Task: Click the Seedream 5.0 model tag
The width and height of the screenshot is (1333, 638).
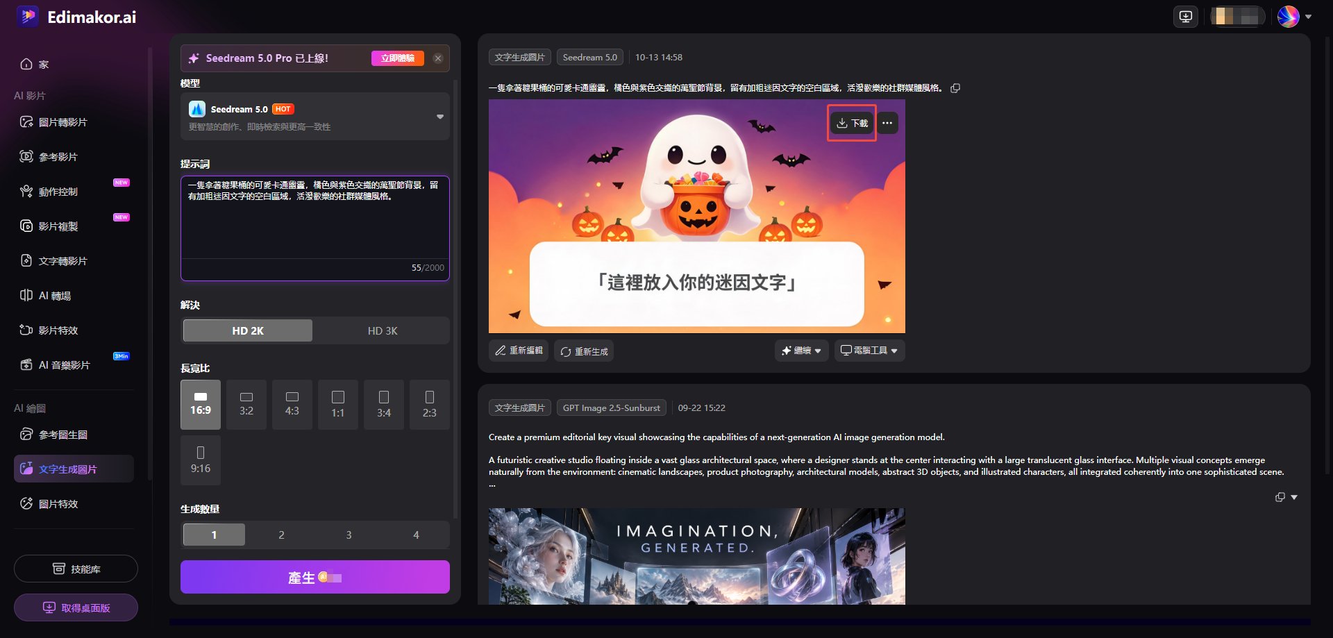Action: click(590, 57)
